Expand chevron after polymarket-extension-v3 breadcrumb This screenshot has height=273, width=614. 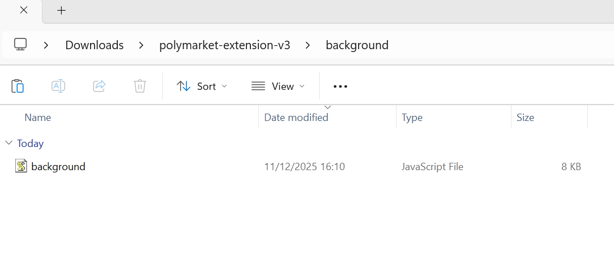pos(308,45)
